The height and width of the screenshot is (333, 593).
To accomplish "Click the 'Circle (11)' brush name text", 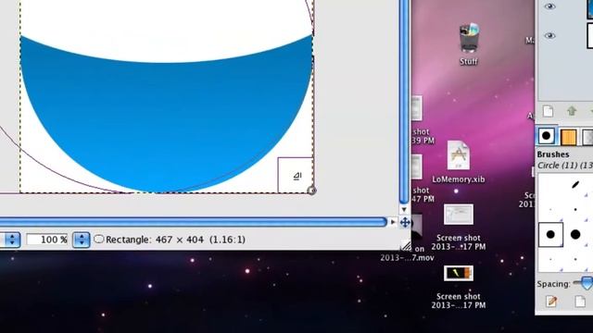I will point(557,166).
